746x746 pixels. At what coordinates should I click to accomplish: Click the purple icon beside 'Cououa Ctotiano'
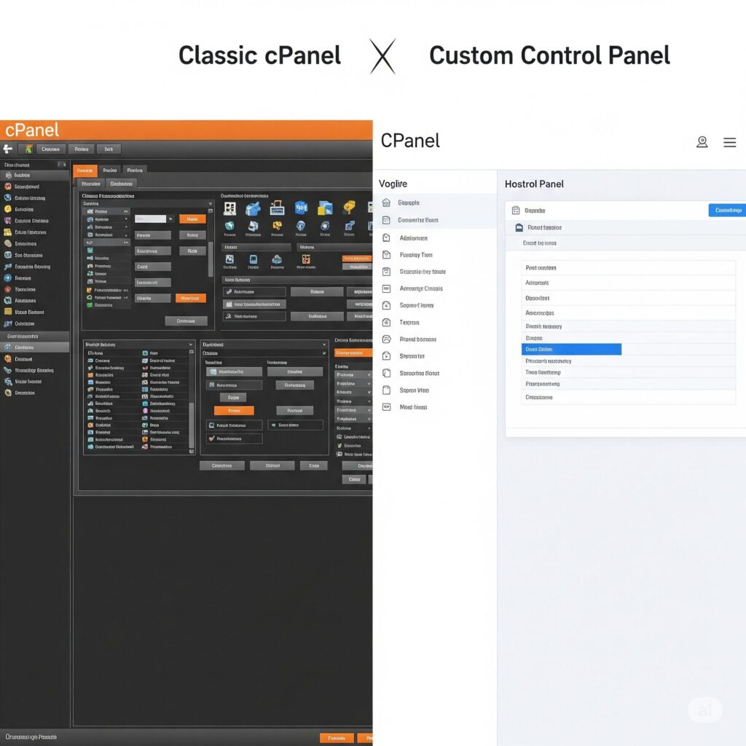coord(7,221)
